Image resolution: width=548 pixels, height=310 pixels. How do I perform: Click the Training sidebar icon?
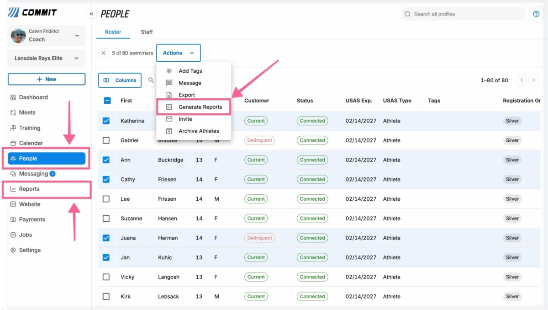[13, 128]
